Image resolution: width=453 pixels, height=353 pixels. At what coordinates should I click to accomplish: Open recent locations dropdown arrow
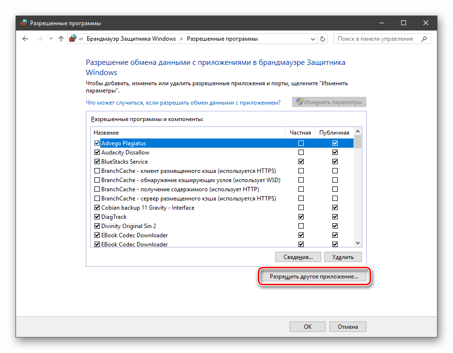[x=50, y=39]
